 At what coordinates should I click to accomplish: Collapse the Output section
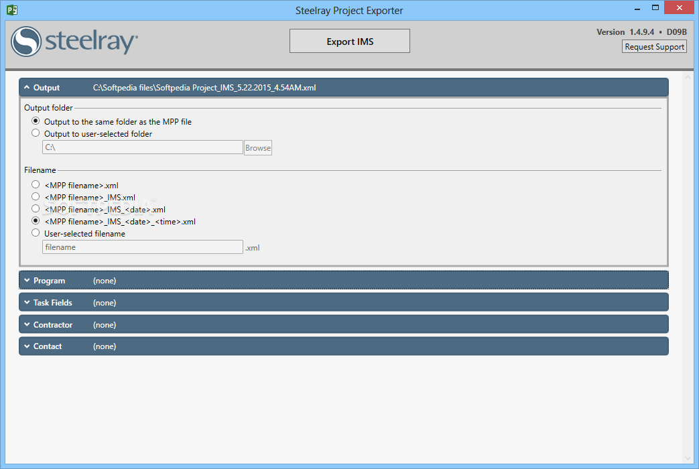(344, 87)
